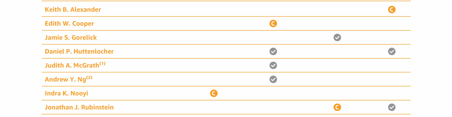Click Edith W. Cooper's orange chair icon

tap(273, 23)
